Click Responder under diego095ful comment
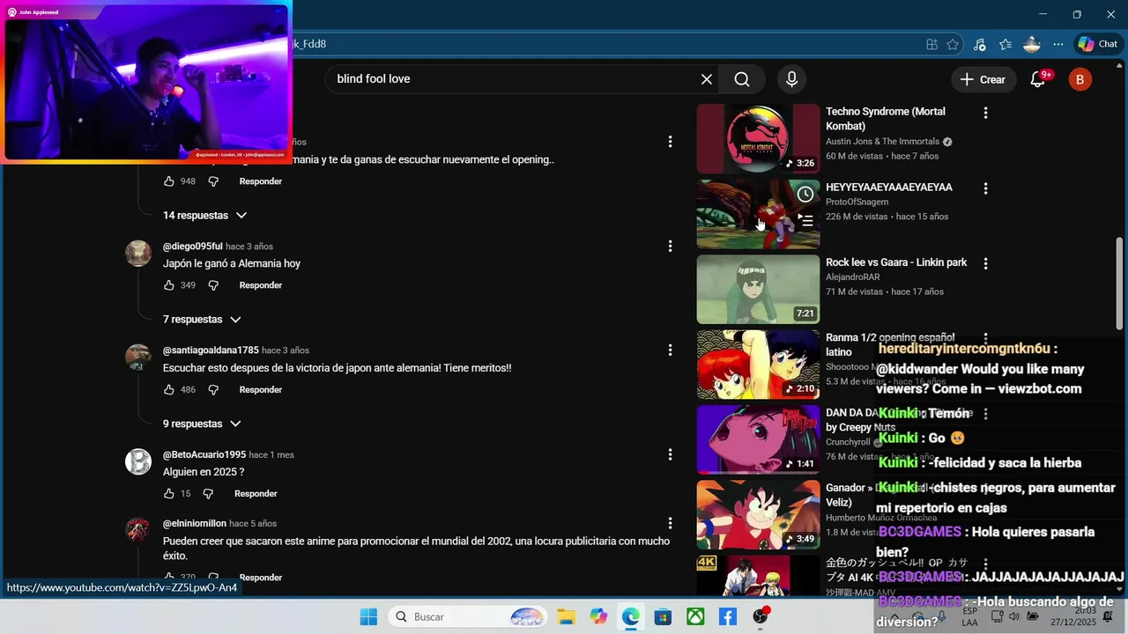The width and height of the screenshot is (1128, 634). coord(261,285)
